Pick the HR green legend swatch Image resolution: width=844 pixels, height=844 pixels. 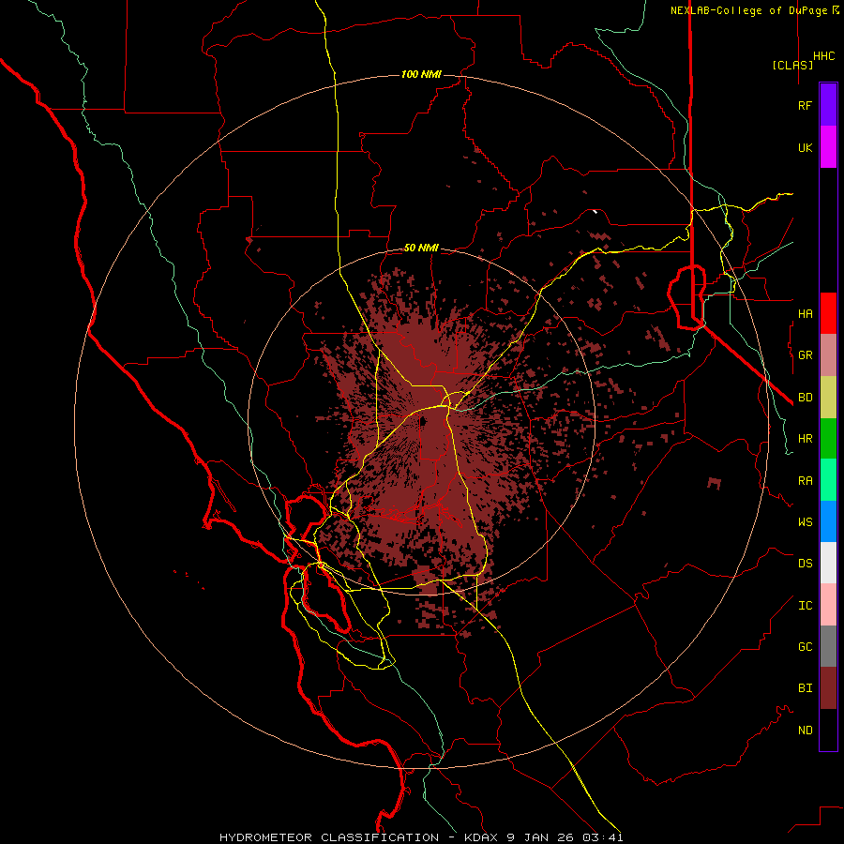click(828, 439)
